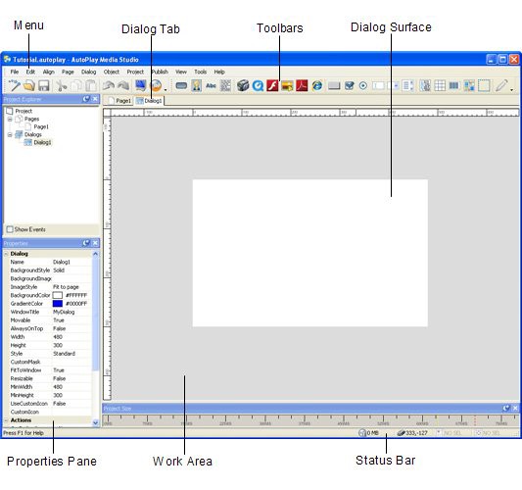The image size is (522, 490).
Task: Insert a CheckBox object from toolbar
Action: coord(349,86)
